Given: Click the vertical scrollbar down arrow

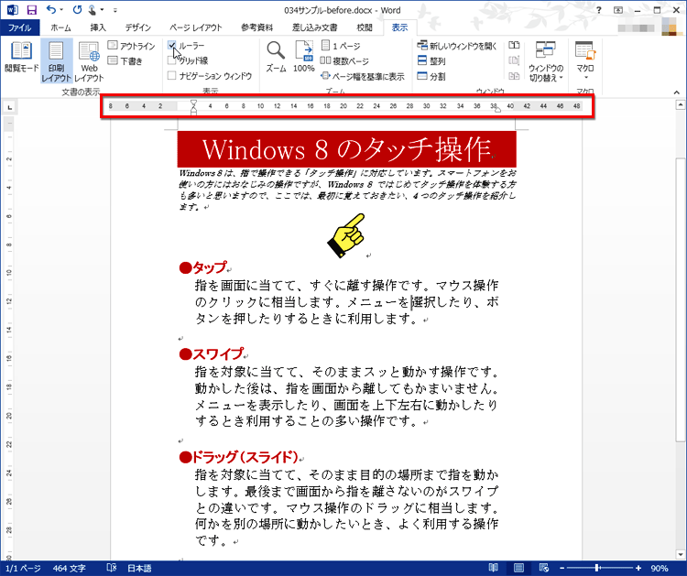Looking at the screenshot, I should (x=680, y=555).
